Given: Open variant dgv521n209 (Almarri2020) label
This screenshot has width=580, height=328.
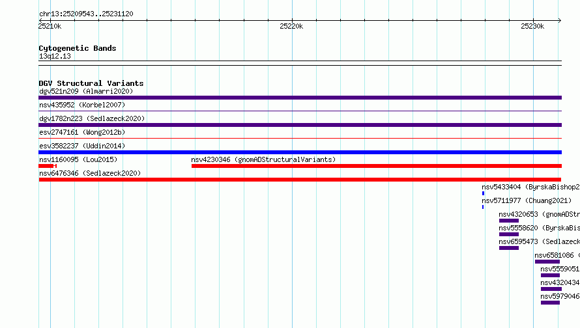Looking at the screenshot, I should (86, 91).
